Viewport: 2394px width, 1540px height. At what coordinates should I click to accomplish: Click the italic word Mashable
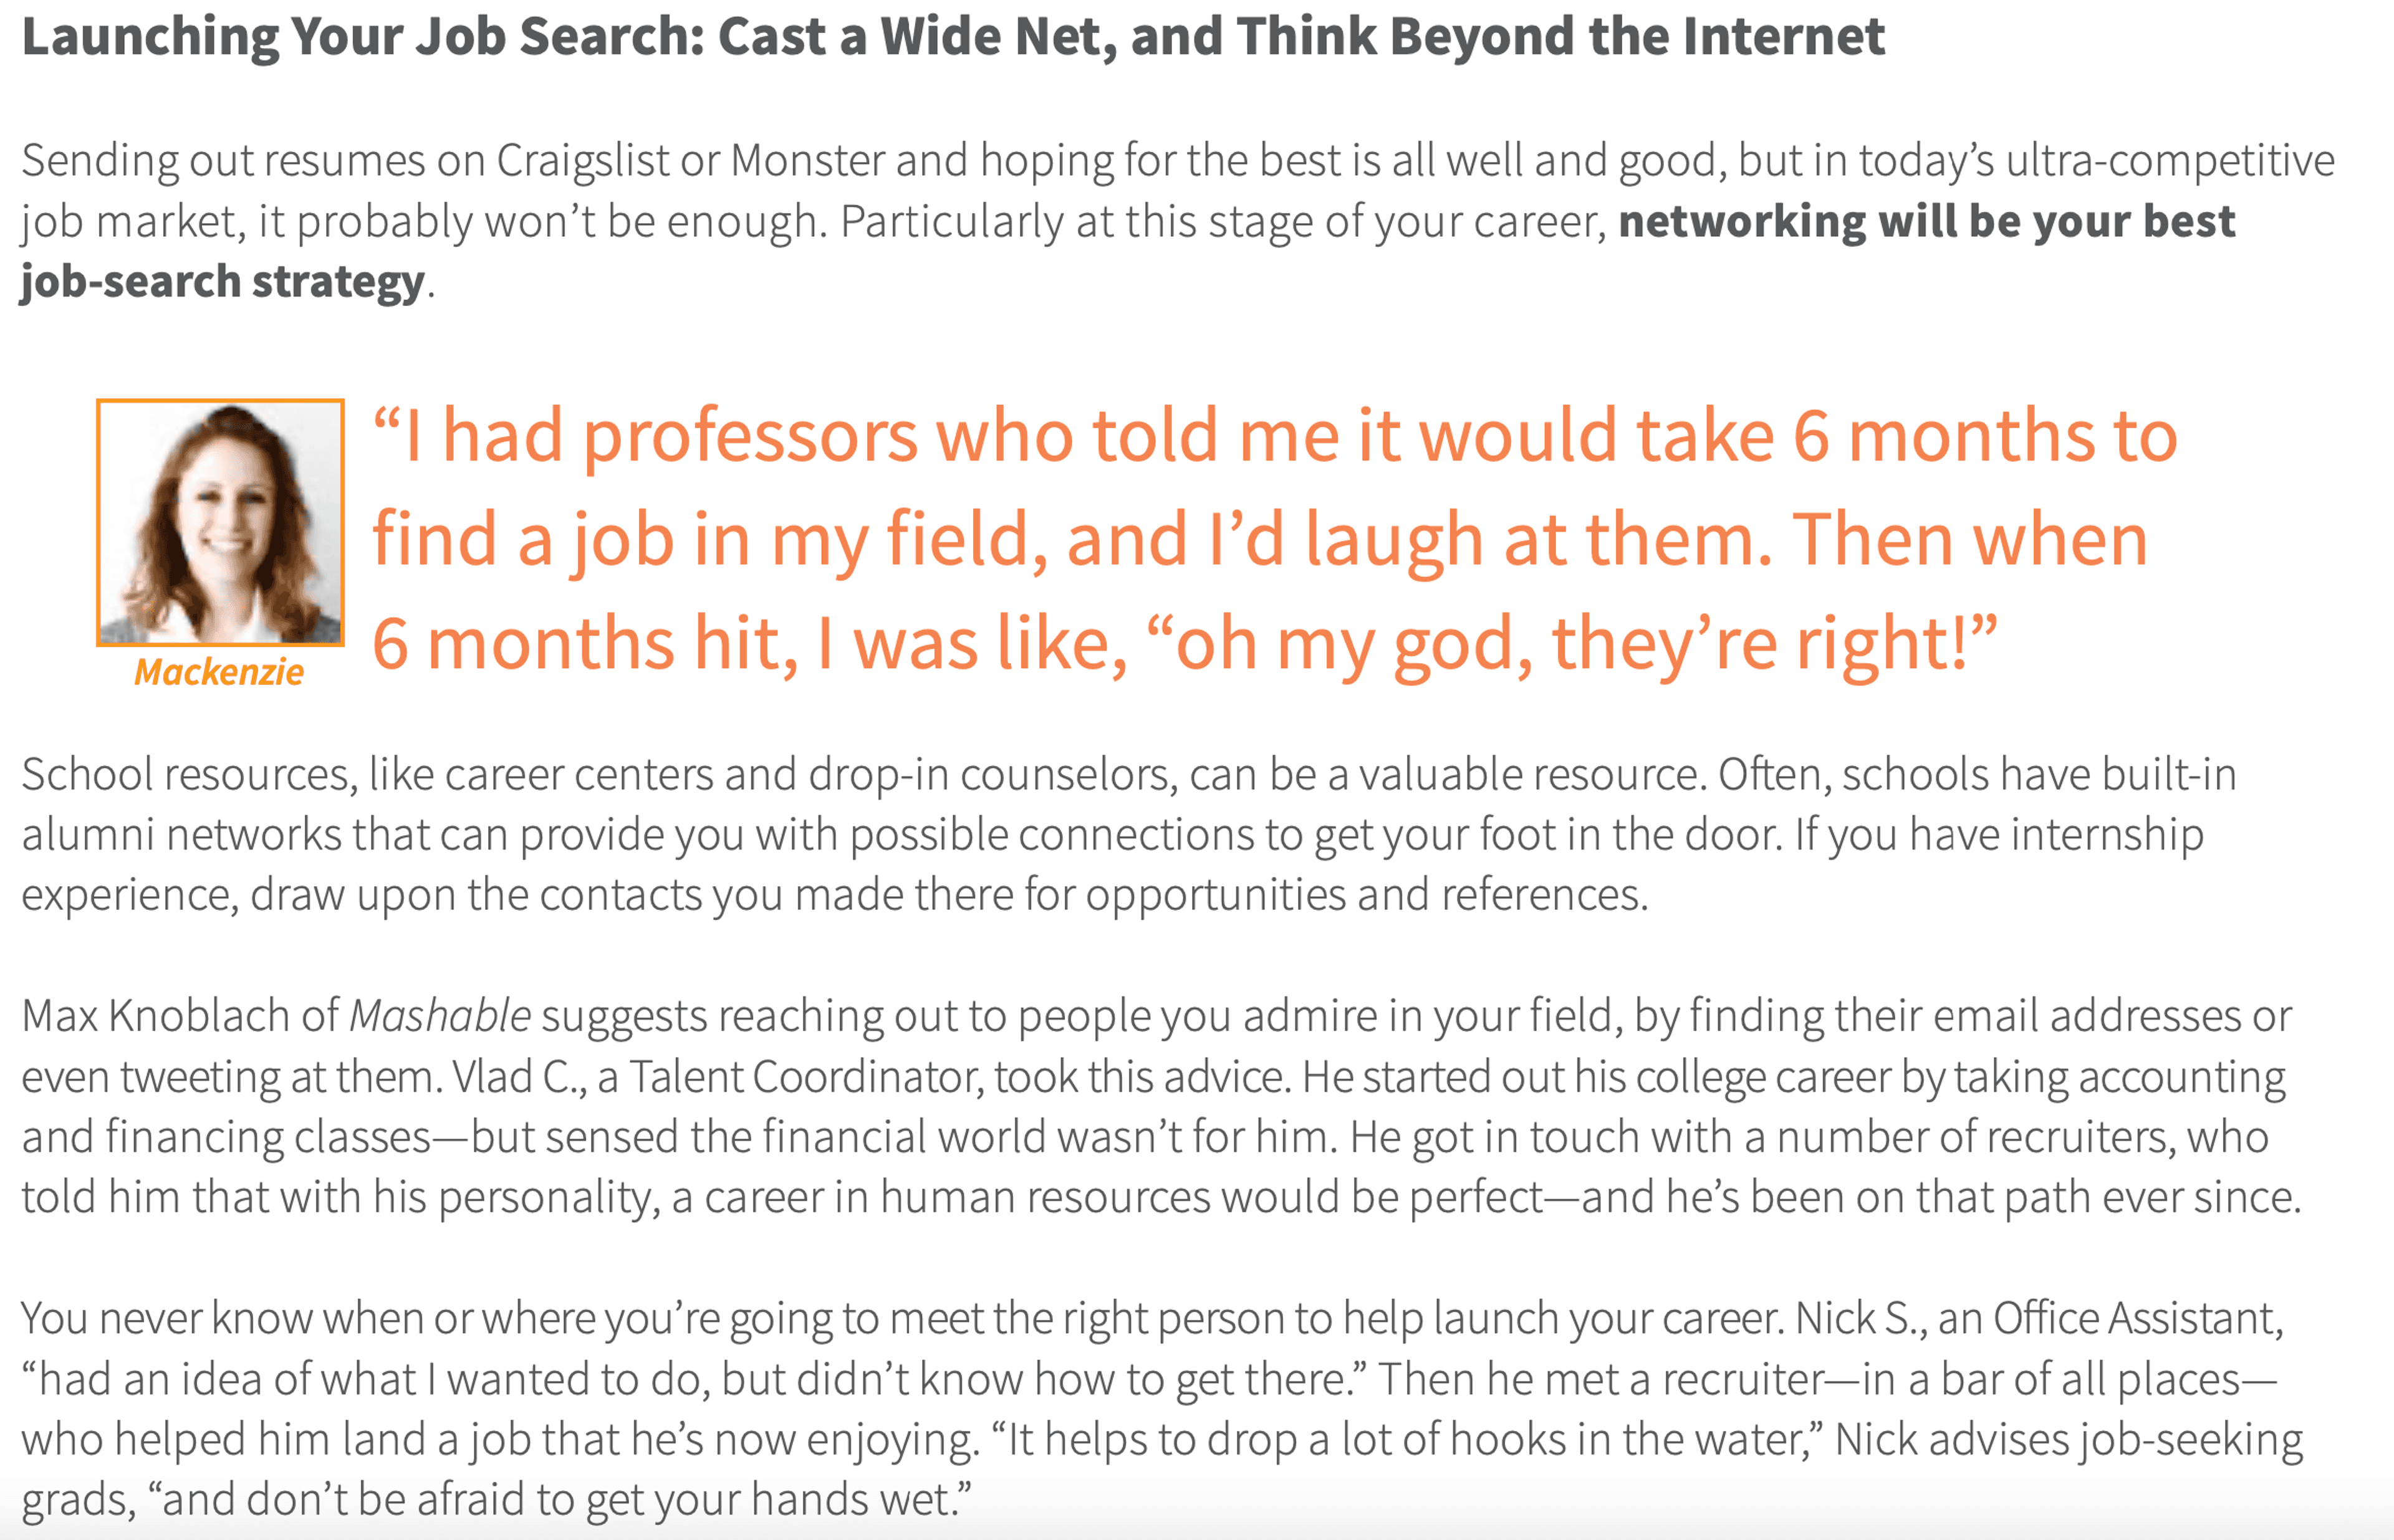tap(439, 1016)
